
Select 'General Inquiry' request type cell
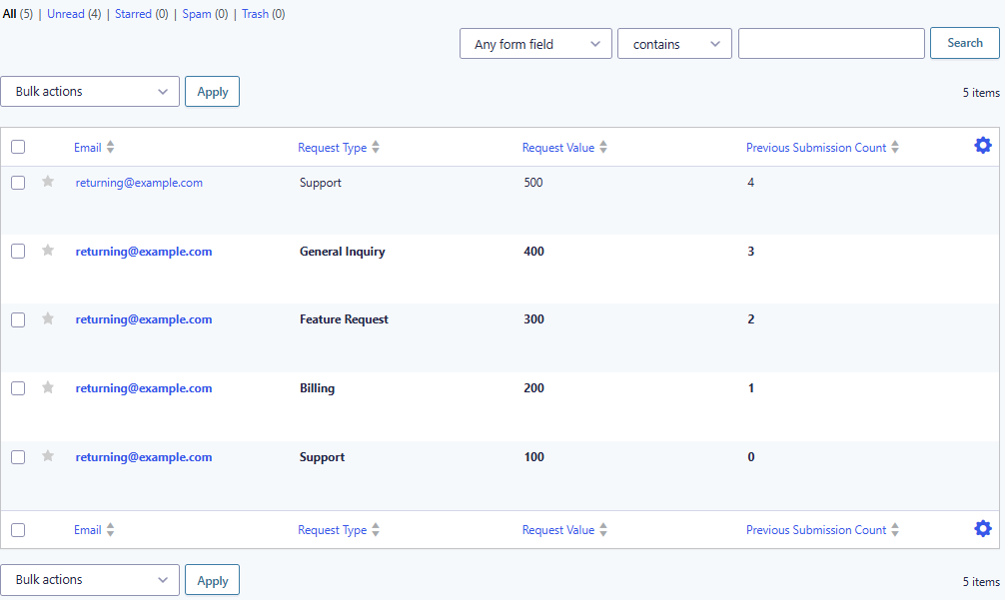(343, 252)
